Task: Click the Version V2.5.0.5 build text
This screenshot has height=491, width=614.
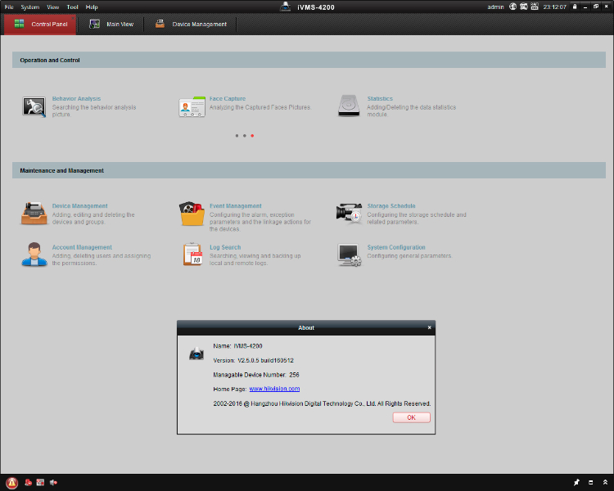Action: (x=253, y=360)
